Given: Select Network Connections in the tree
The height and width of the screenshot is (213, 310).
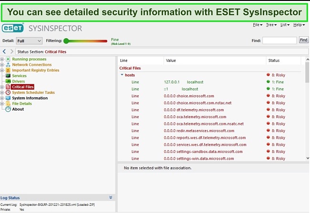Looking at the screenshot, I should coord(32,65).
